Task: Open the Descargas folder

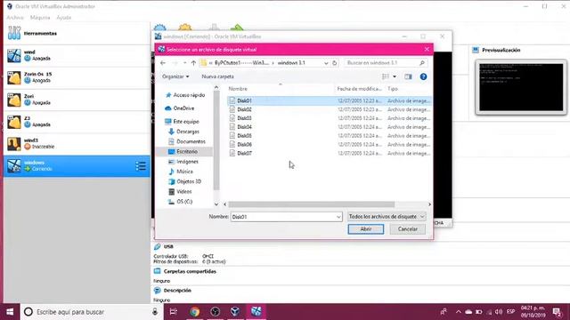Action: [x=184, y=132]
